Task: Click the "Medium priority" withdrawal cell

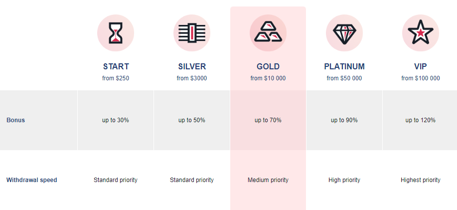Action: [x=268, y=180]
